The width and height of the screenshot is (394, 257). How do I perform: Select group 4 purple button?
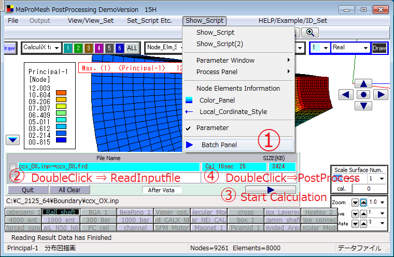[x=98, y=48]
